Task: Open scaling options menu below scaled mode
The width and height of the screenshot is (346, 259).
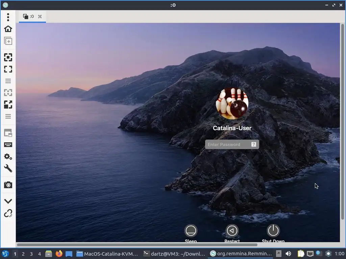Action: click(x=8, y=116)
